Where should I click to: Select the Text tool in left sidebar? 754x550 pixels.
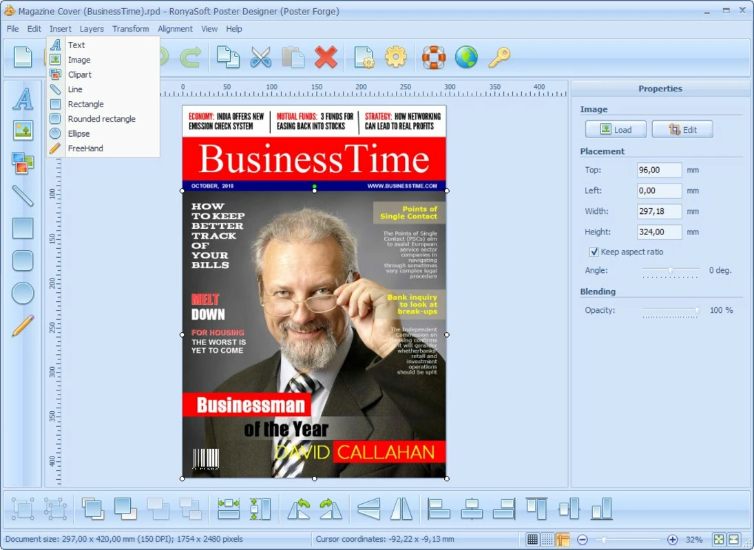(x=23, y=99)
